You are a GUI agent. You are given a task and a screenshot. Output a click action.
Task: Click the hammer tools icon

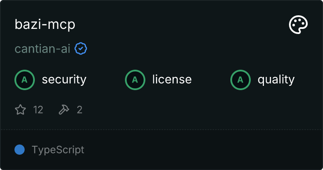(64, 110)
